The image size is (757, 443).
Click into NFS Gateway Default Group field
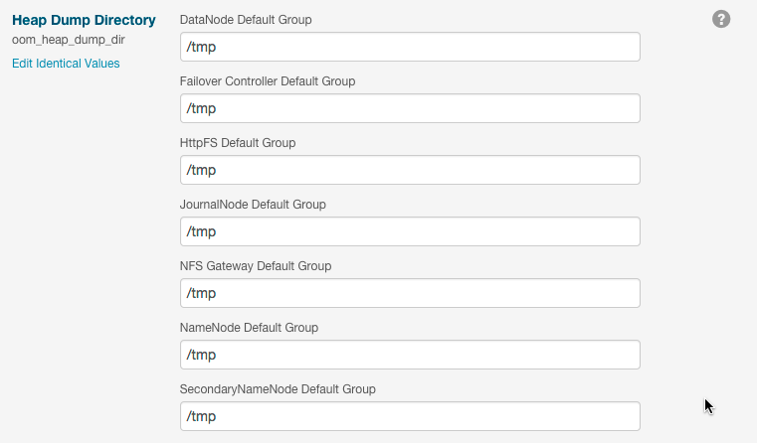(409, 293)
